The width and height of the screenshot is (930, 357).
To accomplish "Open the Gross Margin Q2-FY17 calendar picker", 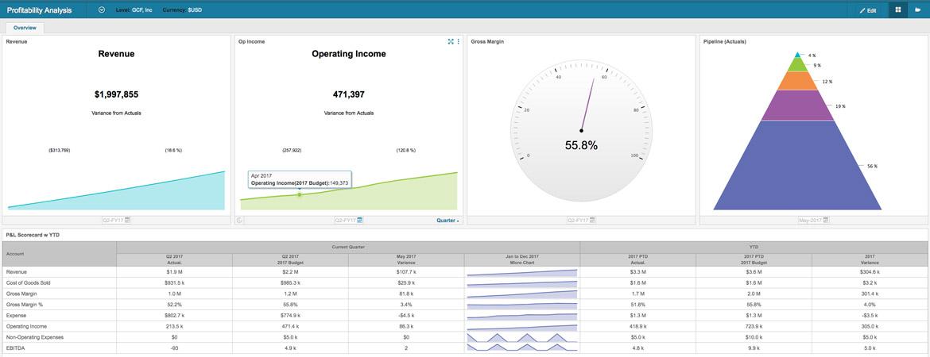I will (x=592, y=220).
